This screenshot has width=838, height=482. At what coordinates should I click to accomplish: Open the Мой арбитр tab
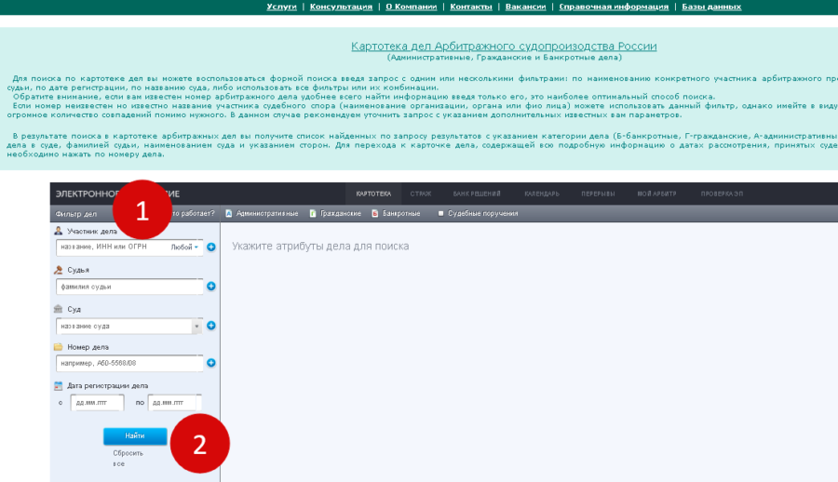(656, 194)
